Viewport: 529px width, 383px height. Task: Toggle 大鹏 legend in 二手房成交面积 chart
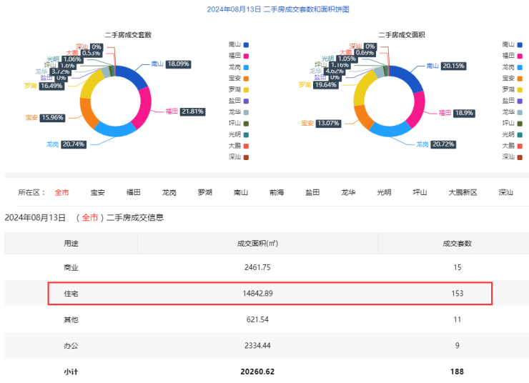tap(512, 146)
